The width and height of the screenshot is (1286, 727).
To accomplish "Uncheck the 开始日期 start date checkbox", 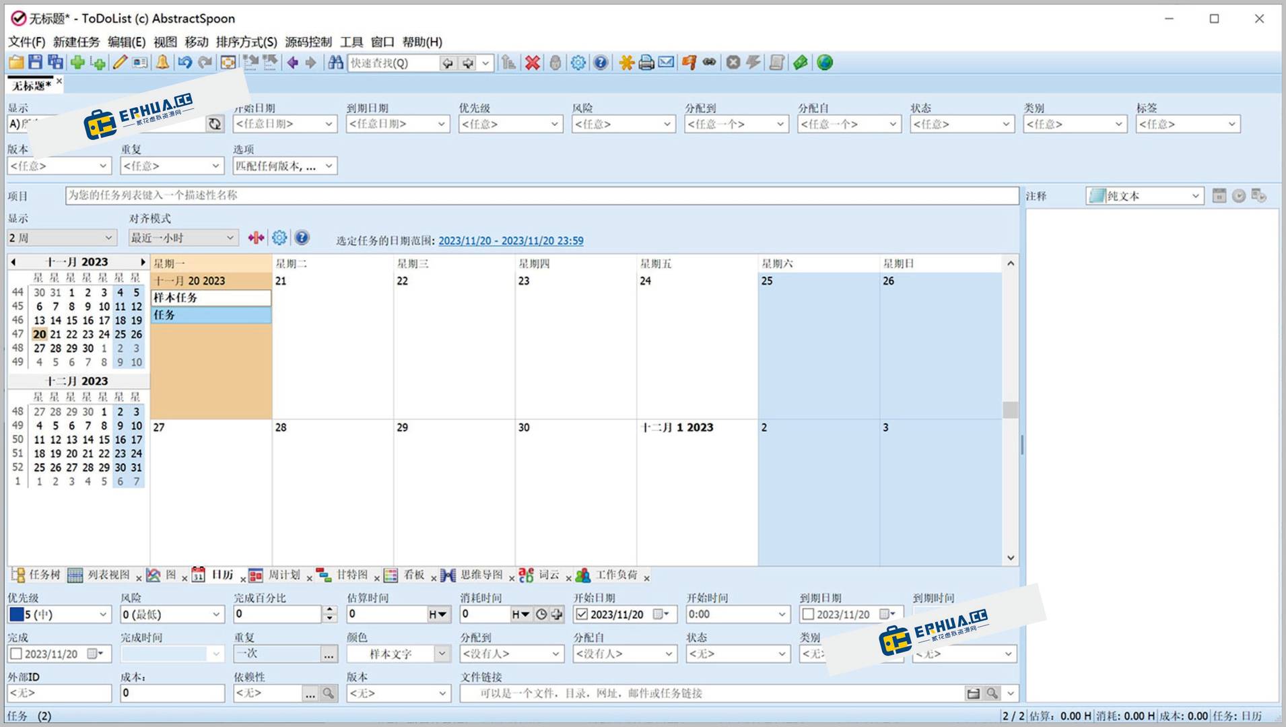I will point(582,614).
